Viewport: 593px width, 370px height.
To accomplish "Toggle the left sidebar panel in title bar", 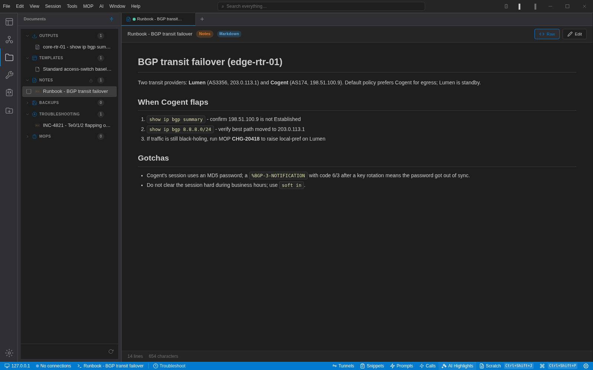I will [520, 6].
